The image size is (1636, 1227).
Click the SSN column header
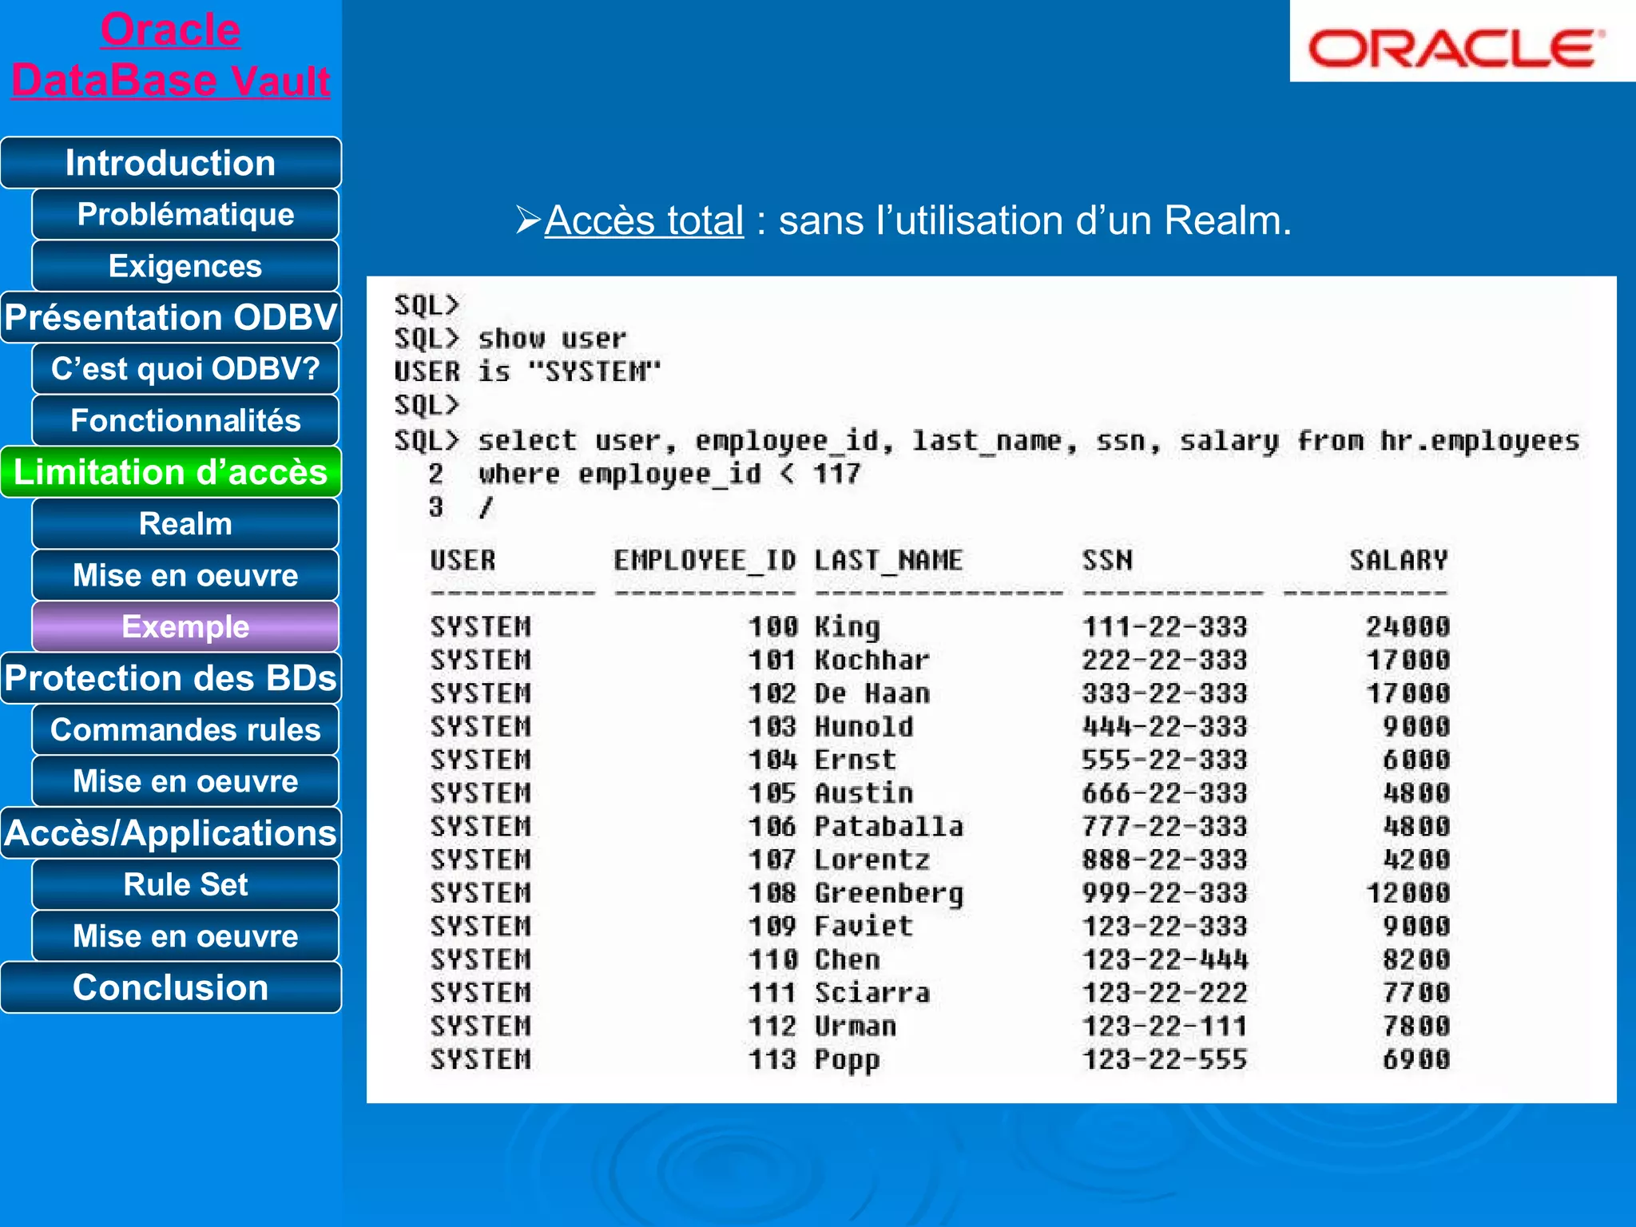(x=1107, y=560)
